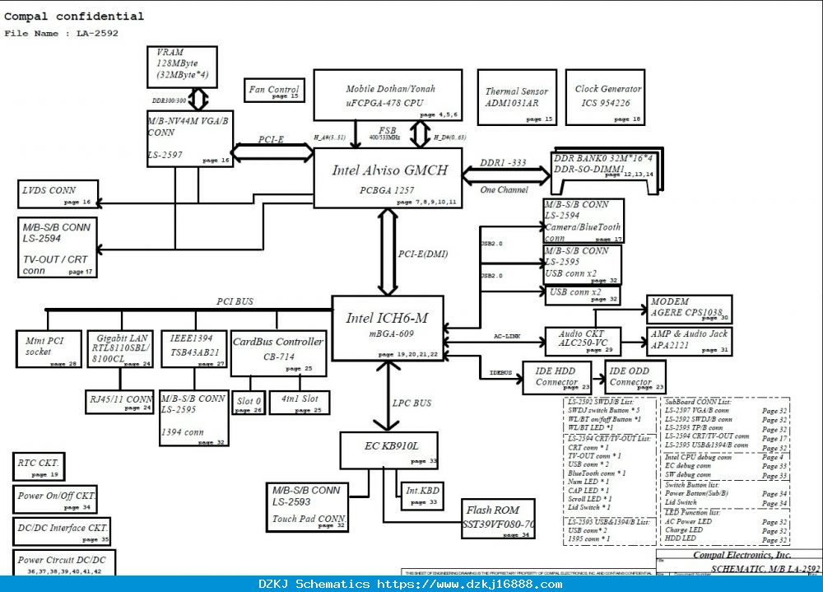Click the PCI BUS label
This screenshot has height=592, width=823.
coord(235,301)
